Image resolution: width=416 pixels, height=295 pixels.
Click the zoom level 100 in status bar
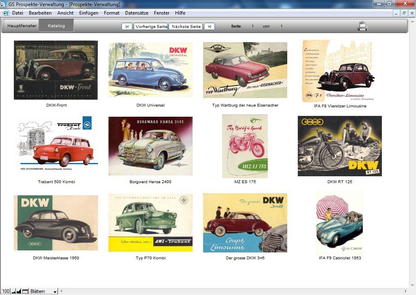pyautogui.click(x=6, y=291)
